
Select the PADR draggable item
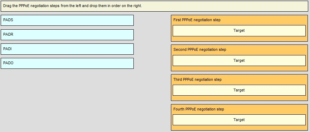(x=67, y=35)
